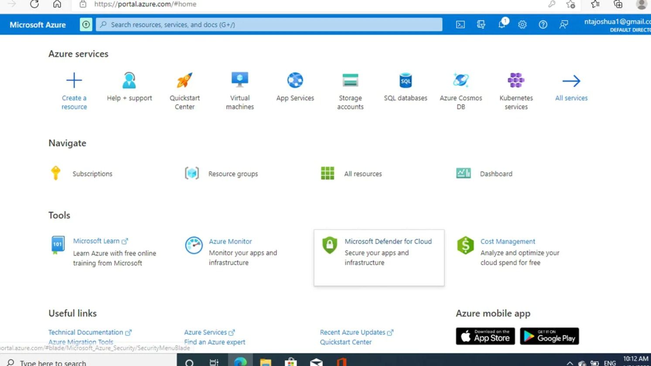Screen dimensions: 651x366
Task: Click the Cost Management link
Action: click(x=508, y=241)
